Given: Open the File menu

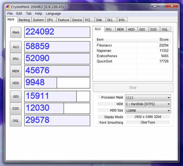Looking at the screenshot, I should [x=10, y=14].
